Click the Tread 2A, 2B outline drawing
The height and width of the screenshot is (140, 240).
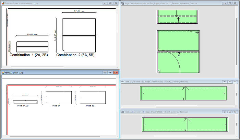[x=25, y=102]
